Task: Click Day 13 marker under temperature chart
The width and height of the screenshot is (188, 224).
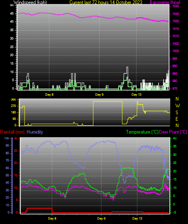Action: coord(137,218)
